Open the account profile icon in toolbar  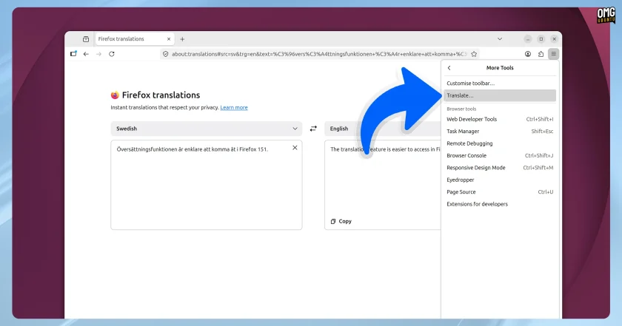[527, 54]
